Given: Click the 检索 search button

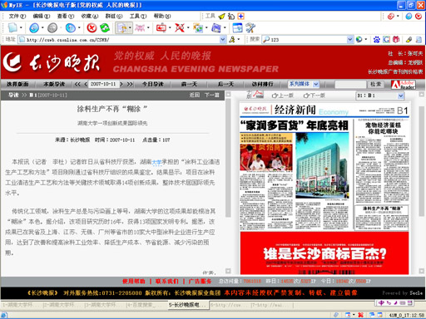Looking at the screenshot, I should 376,84.
